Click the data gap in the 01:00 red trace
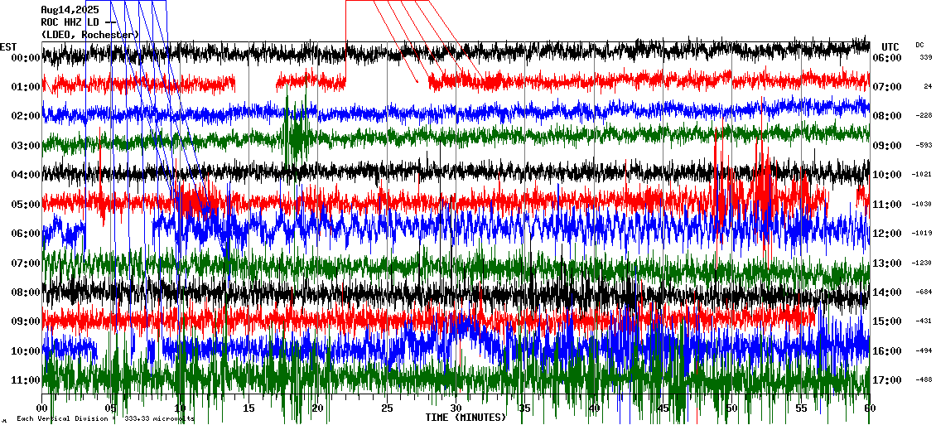 tap(255, 82)
